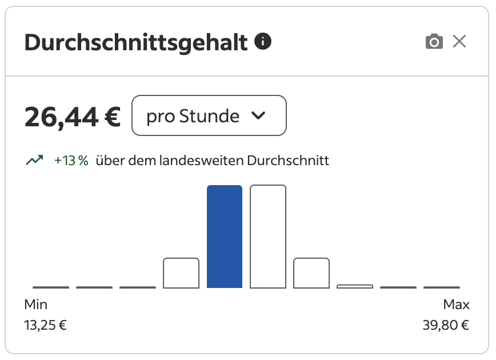This screenshot has width=496, height=360.
Task: Select the 26,44 € salary value
Action: tap(72, 116)
